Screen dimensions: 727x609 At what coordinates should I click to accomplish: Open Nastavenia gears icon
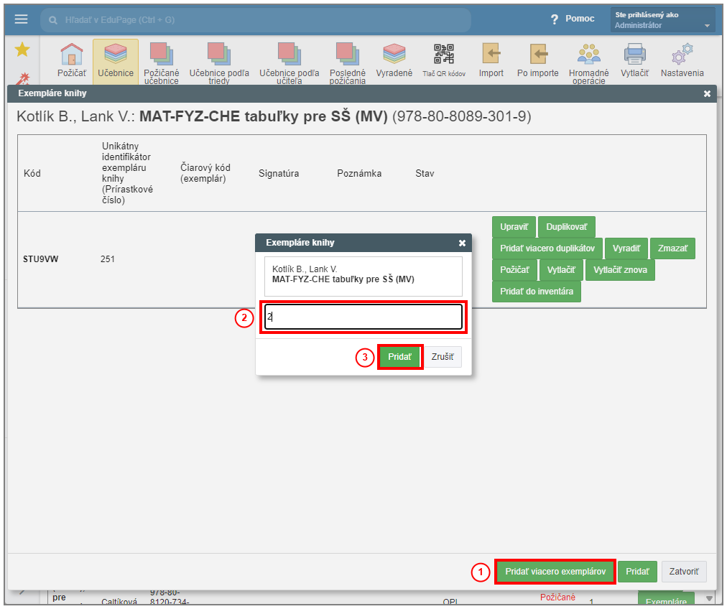tap(682, 55)
